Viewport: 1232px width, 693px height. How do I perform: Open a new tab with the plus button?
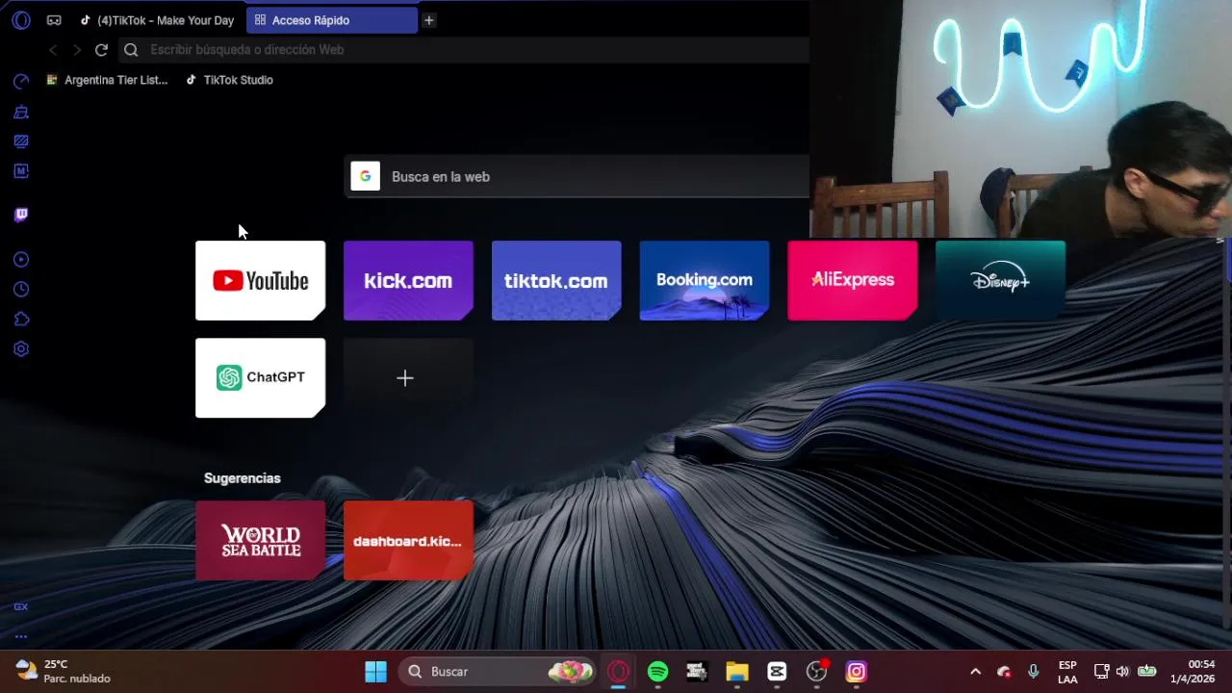(429, 20)
